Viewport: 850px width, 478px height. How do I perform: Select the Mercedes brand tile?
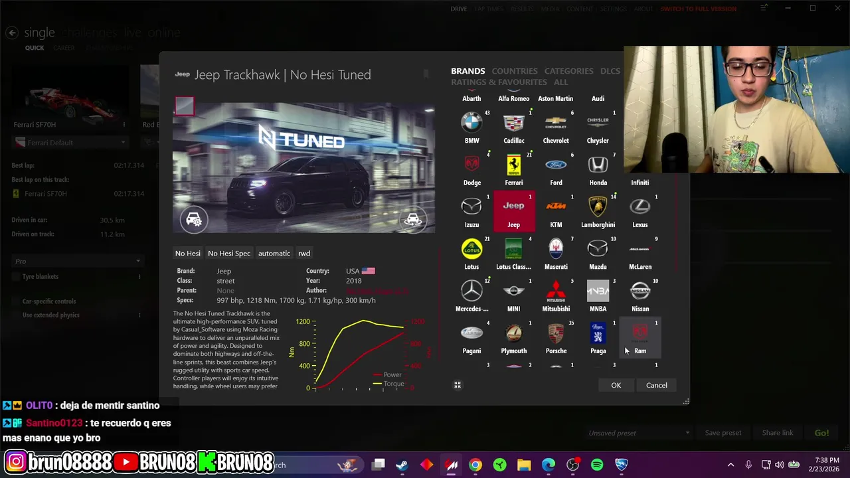(x=471, y=295)
